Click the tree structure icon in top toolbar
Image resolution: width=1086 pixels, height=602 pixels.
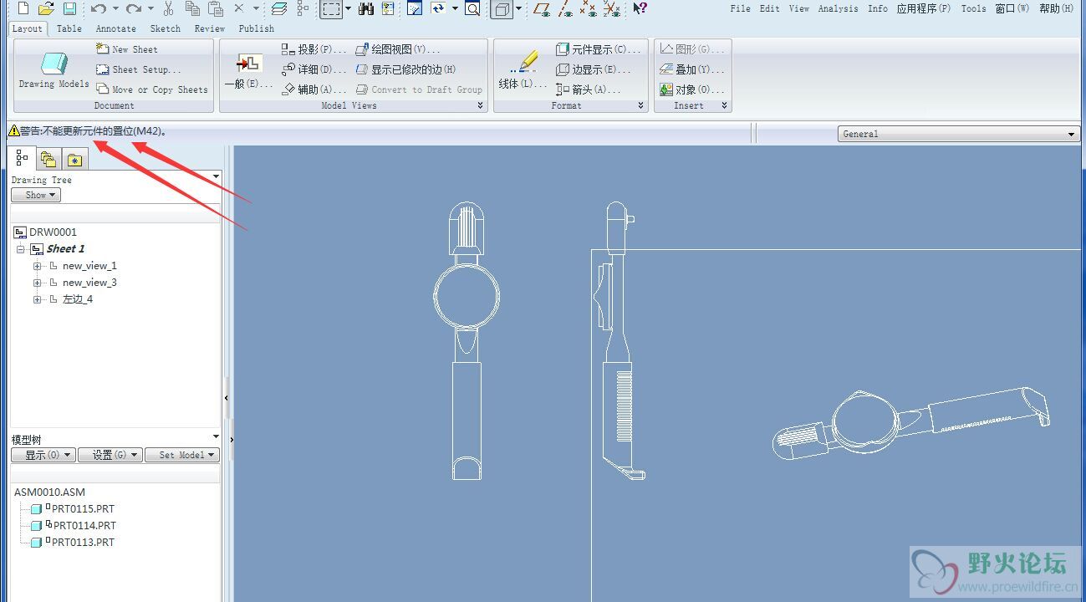[303, 8]
